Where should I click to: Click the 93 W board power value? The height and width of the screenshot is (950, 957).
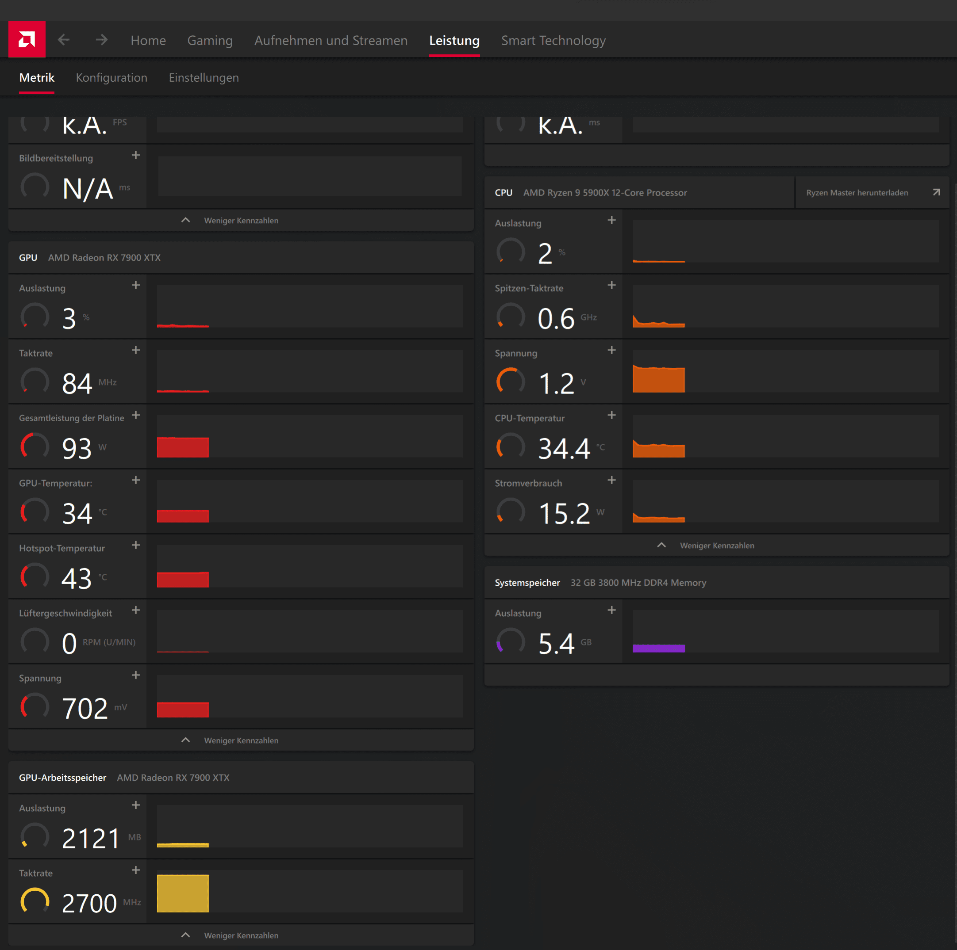[77, 449]
